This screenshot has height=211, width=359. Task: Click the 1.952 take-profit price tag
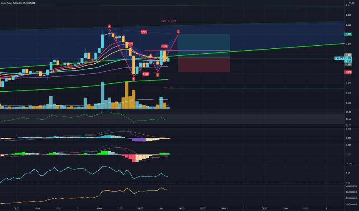click(x=348, y=34)
